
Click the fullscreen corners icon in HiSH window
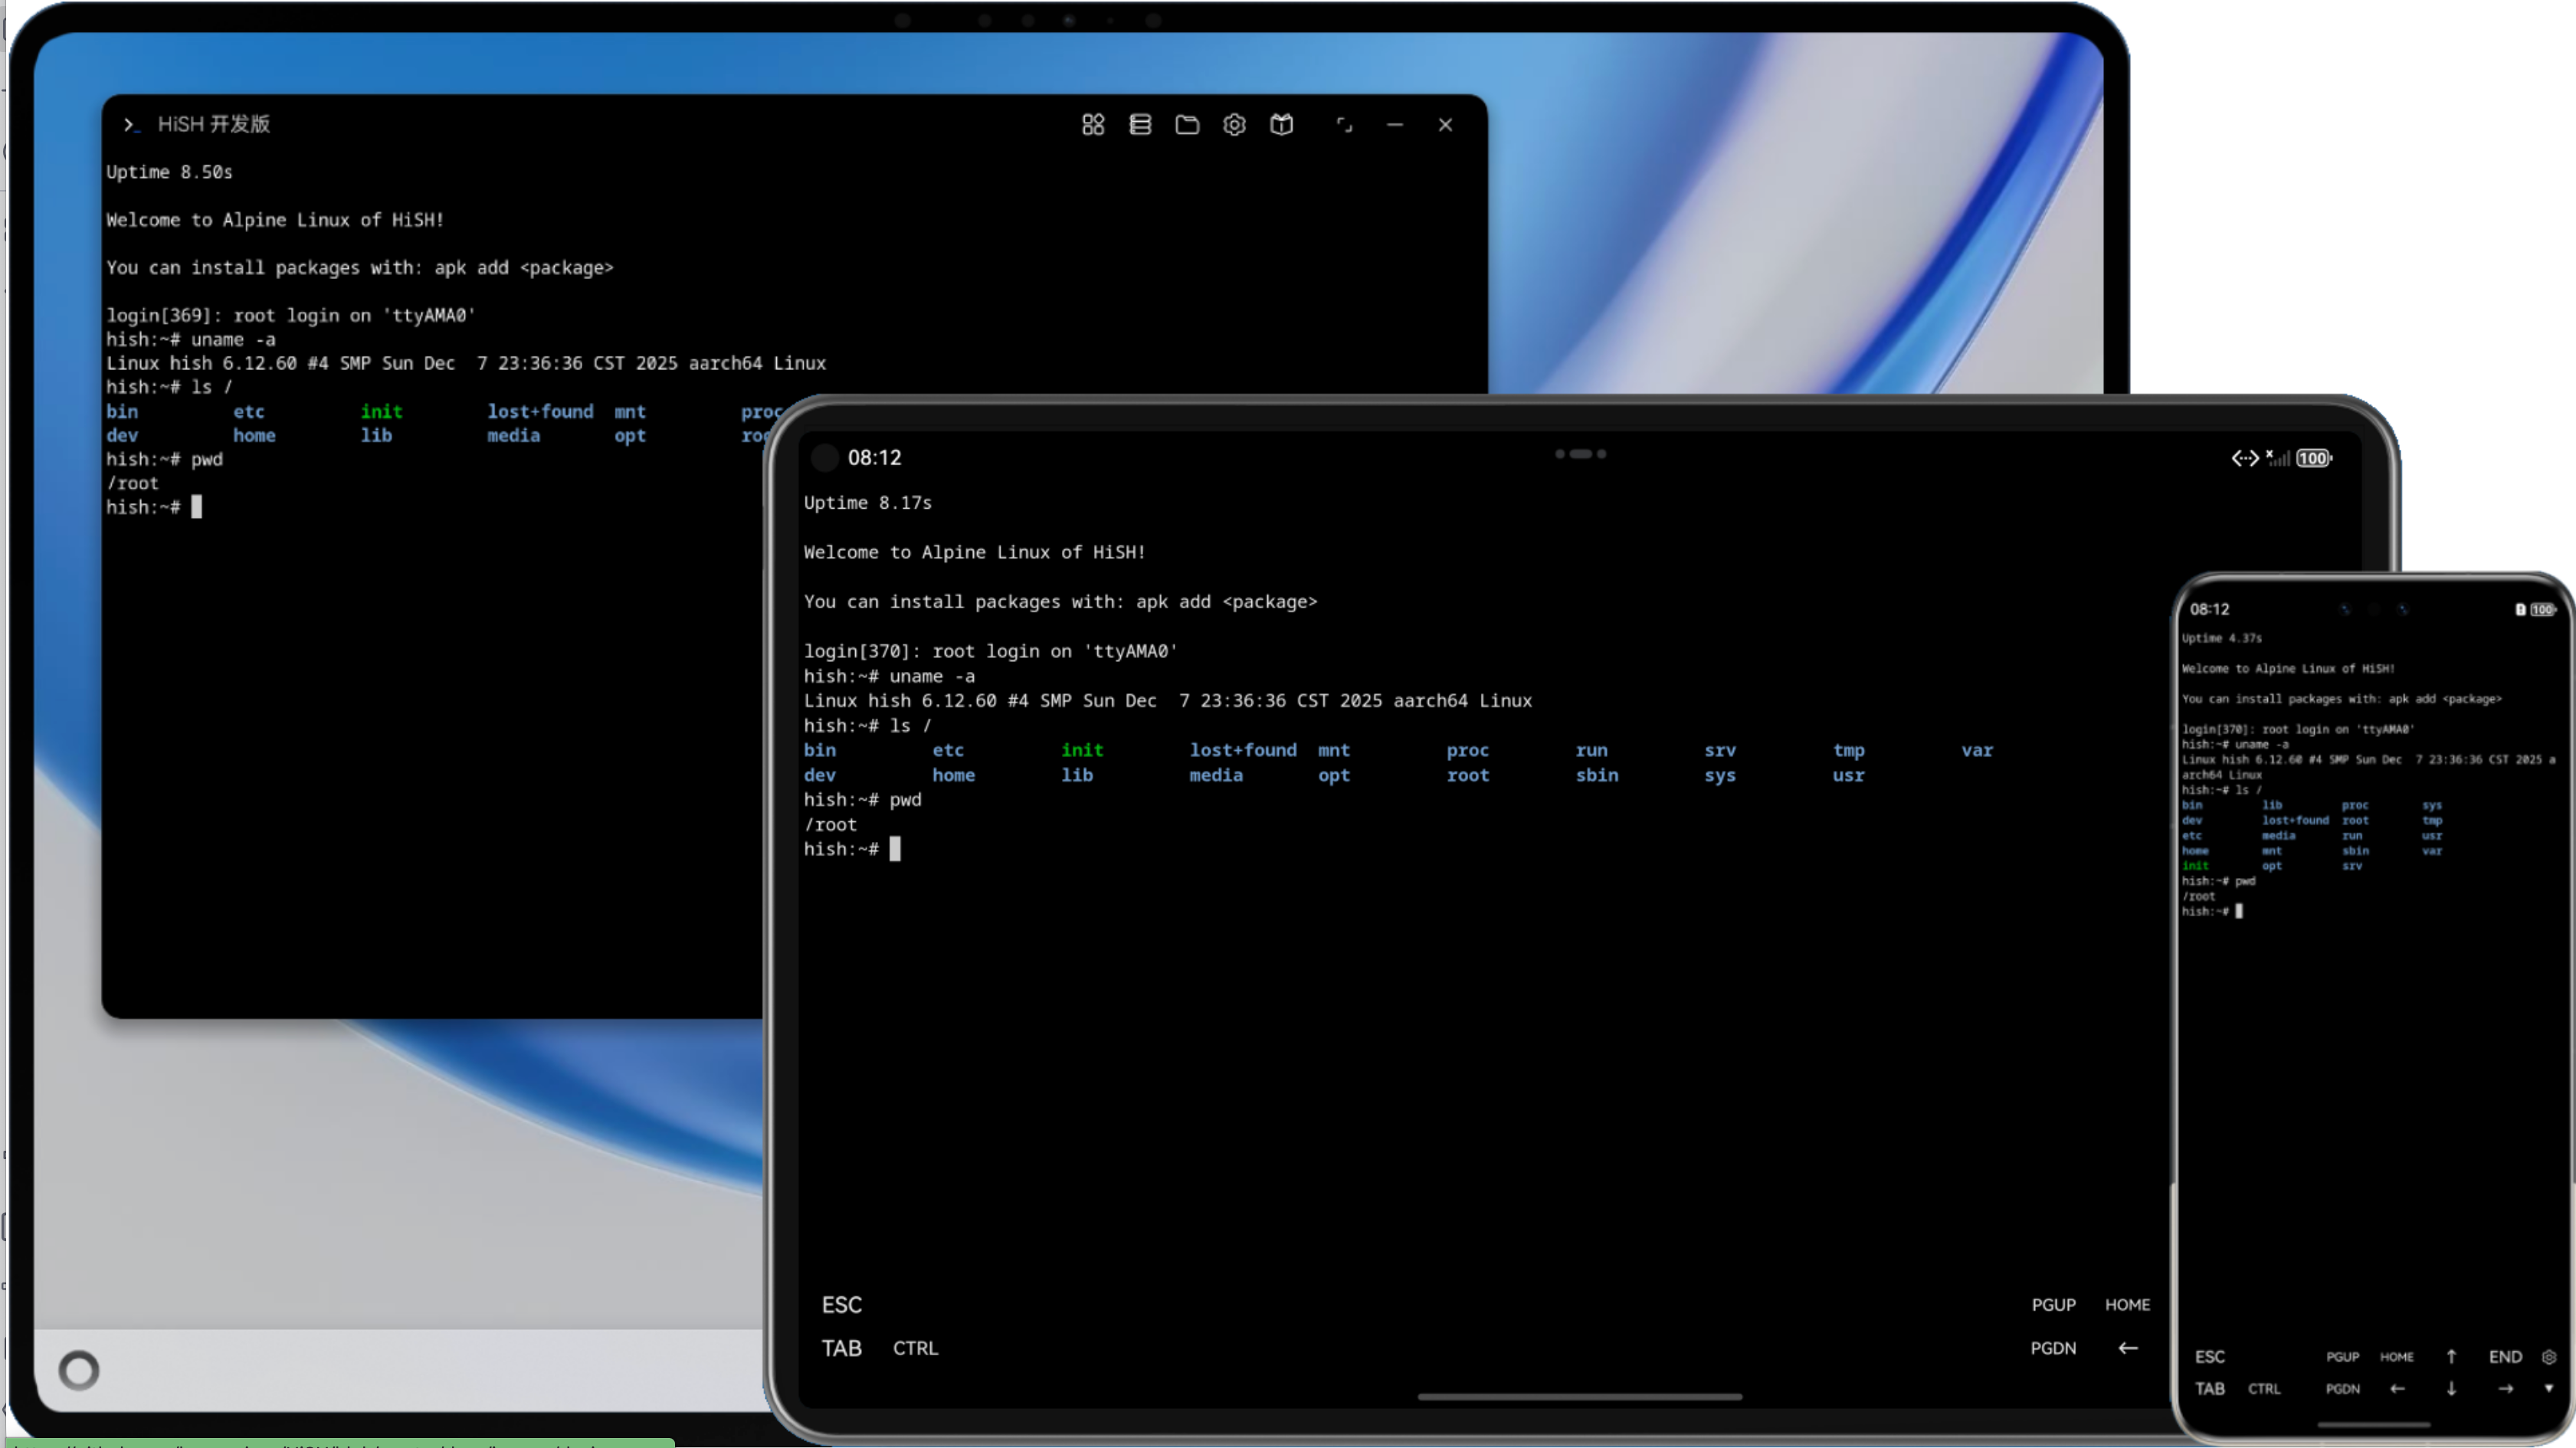pos(1344,125)
